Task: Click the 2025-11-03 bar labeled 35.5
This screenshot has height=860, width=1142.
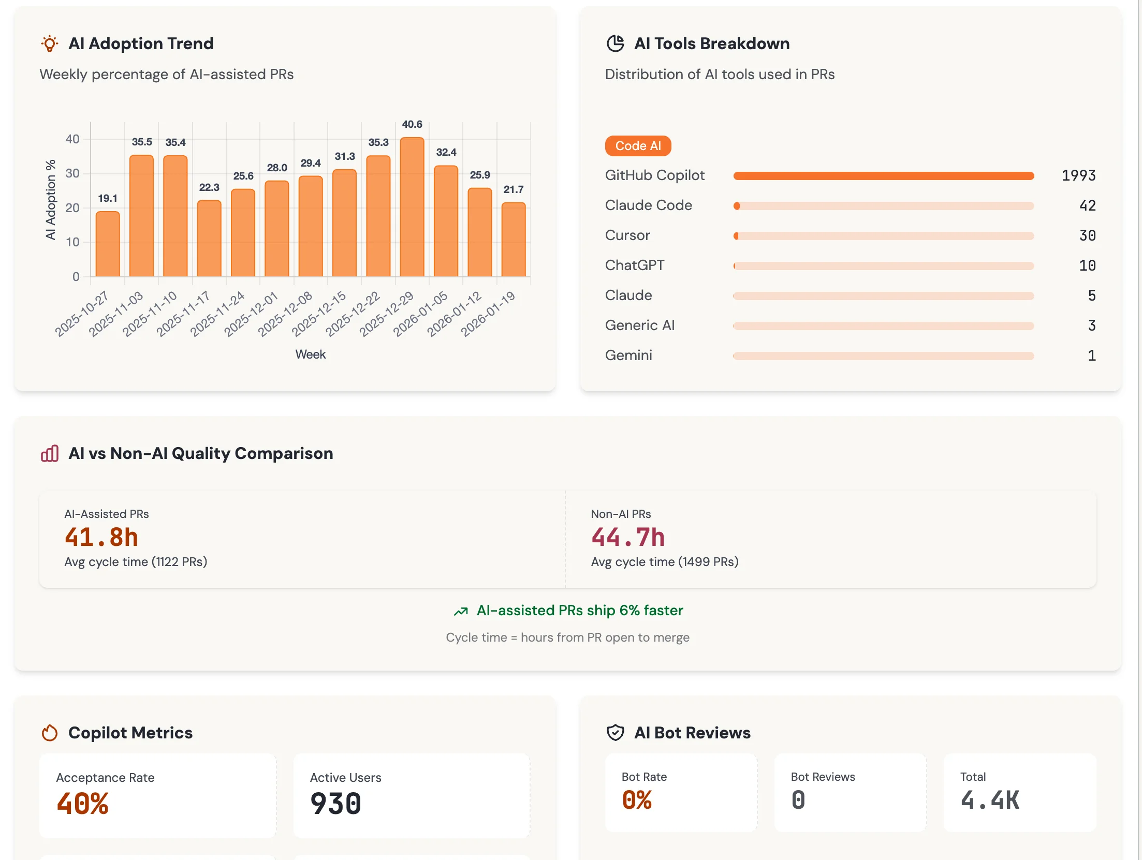Action: [x=141, y=216]
